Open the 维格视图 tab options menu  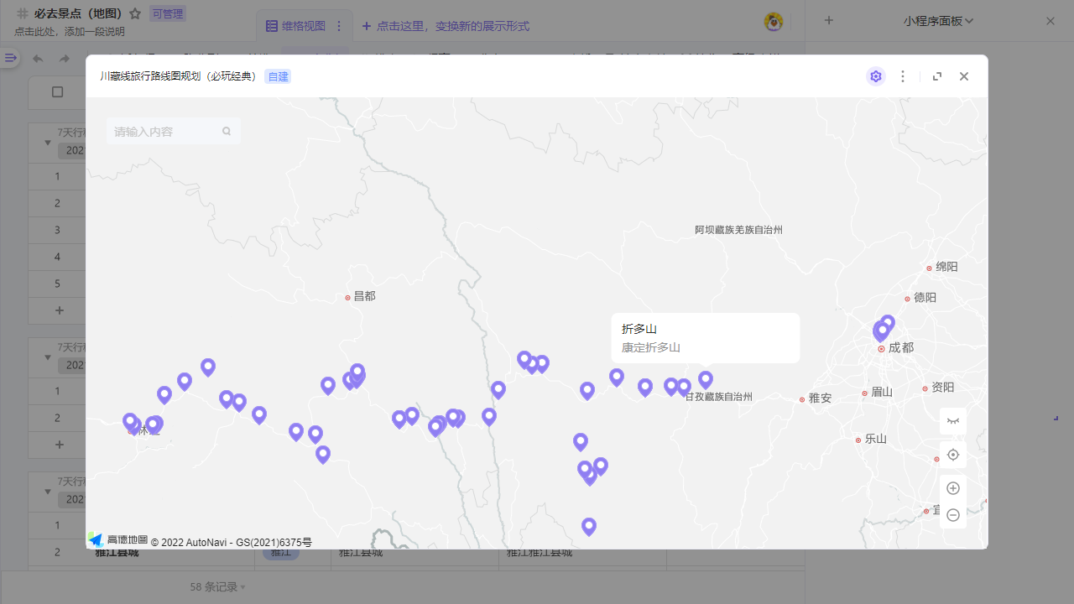pyautogui.click(x=339, y=26)
